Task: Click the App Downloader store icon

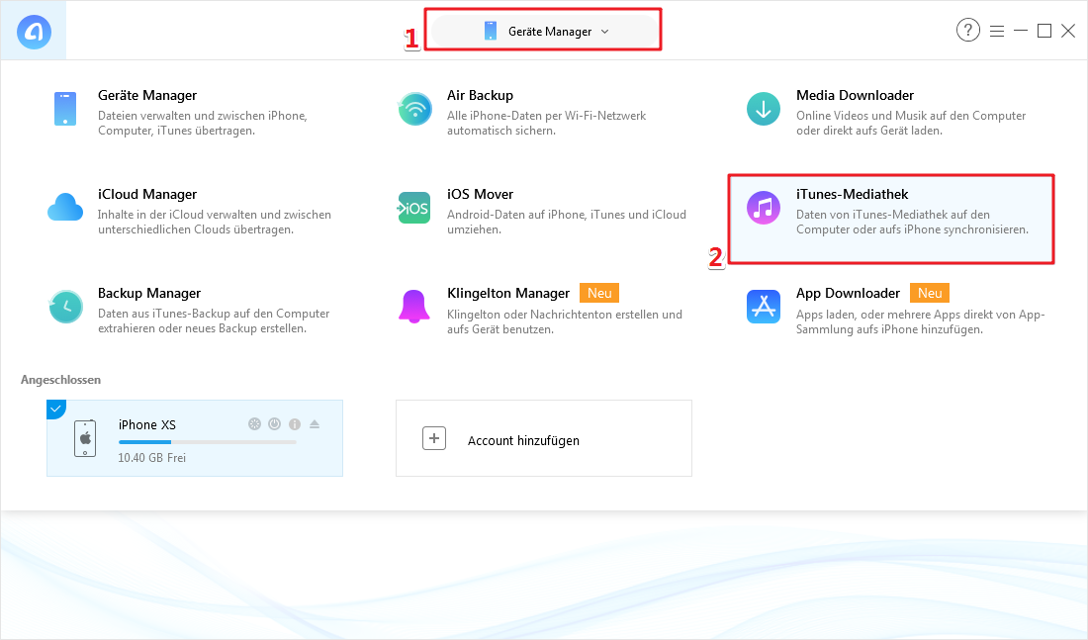Action: pyautogui.click(x=764, y=307)
